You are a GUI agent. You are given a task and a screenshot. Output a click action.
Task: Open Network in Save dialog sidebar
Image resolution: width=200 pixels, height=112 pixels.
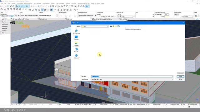(x=76, y=56)
